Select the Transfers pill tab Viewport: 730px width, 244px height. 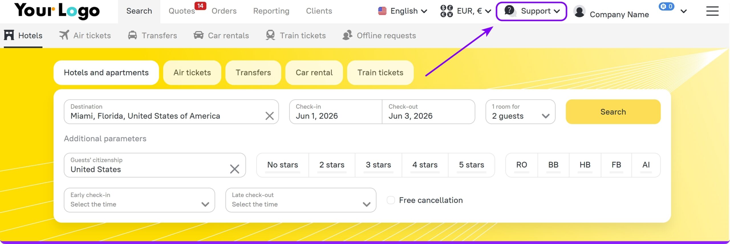(x=253, y=73)
